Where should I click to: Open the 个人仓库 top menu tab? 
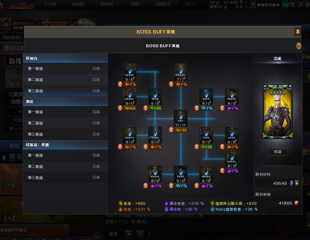coord(50,4)
